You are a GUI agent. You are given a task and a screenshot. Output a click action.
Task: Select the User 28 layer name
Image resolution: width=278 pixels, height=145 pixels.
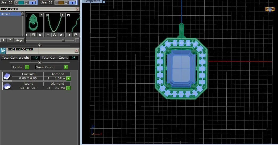pos(7,2)
